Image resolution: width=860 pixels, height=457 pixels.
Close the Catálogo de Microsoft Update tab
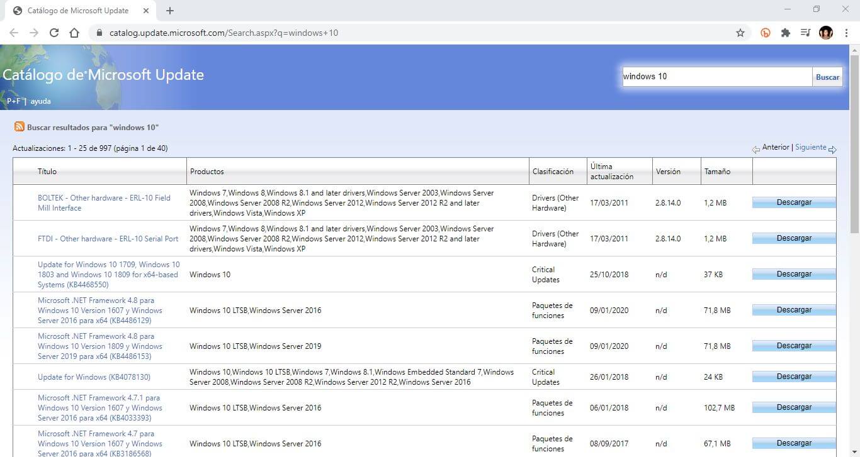(146, 11)
